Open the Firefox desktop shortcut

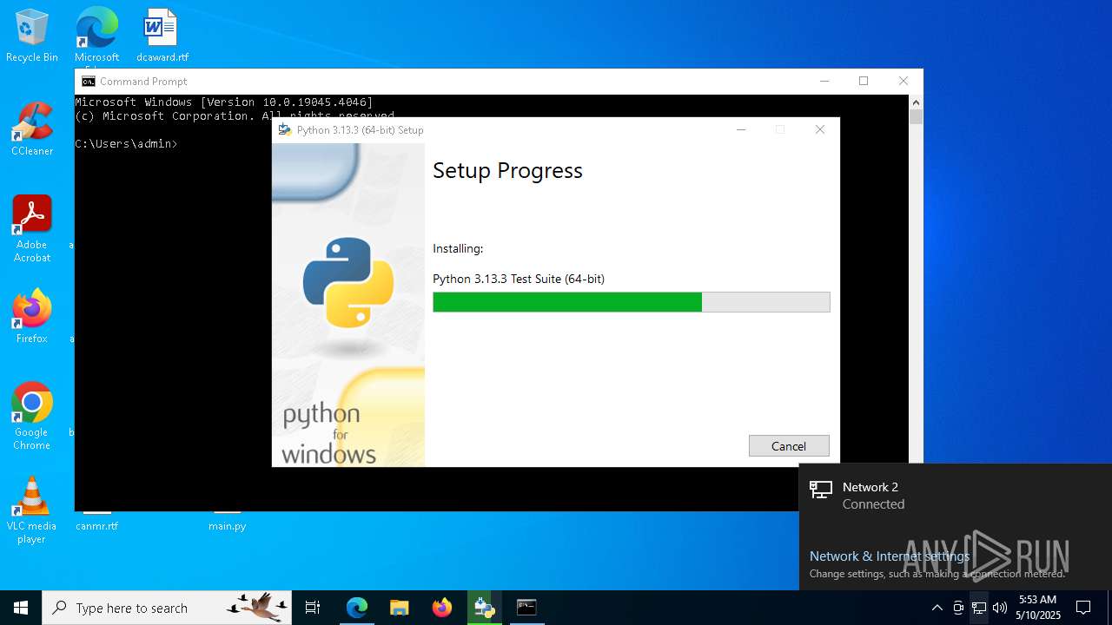coord(32,317)
